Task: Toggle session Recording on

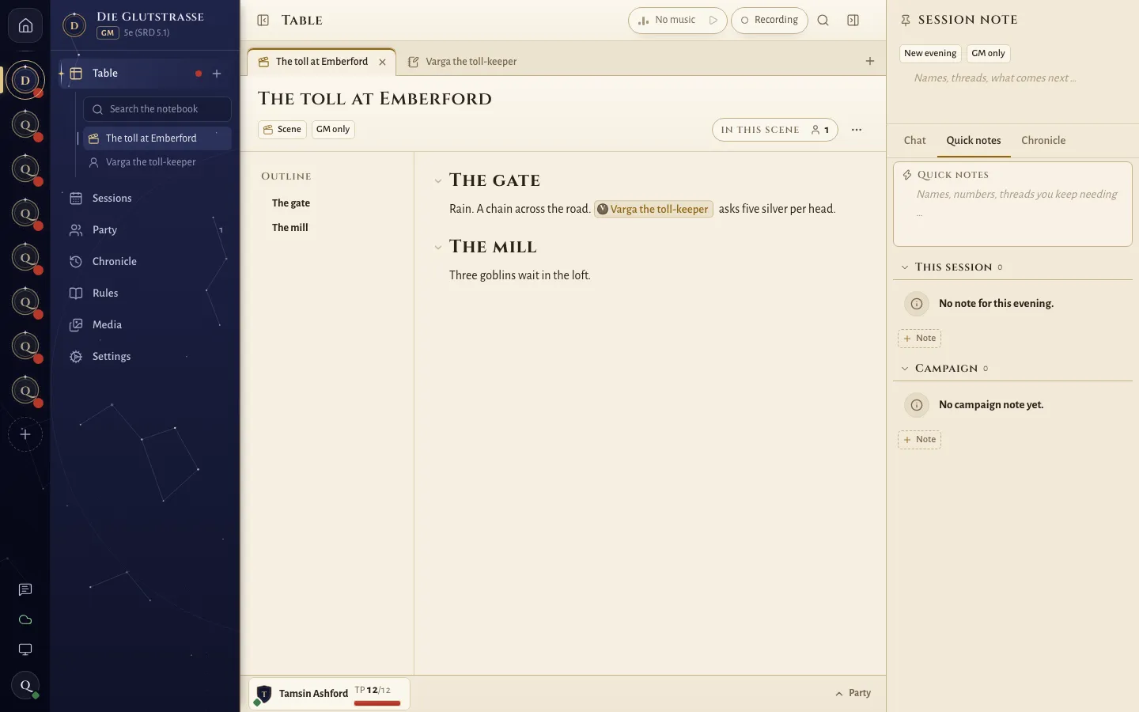Action: coord(770,21)
